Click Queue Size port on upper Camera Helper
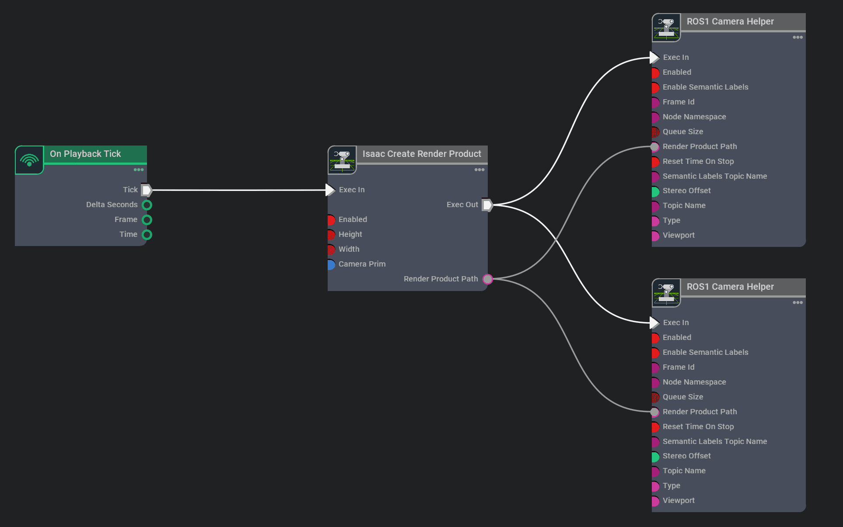 tap(655, 132)
